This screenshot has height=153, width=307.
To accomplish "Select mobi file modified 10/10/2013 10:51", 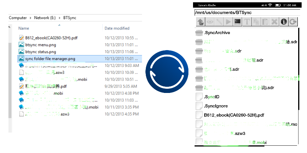I will pos(56,80).
